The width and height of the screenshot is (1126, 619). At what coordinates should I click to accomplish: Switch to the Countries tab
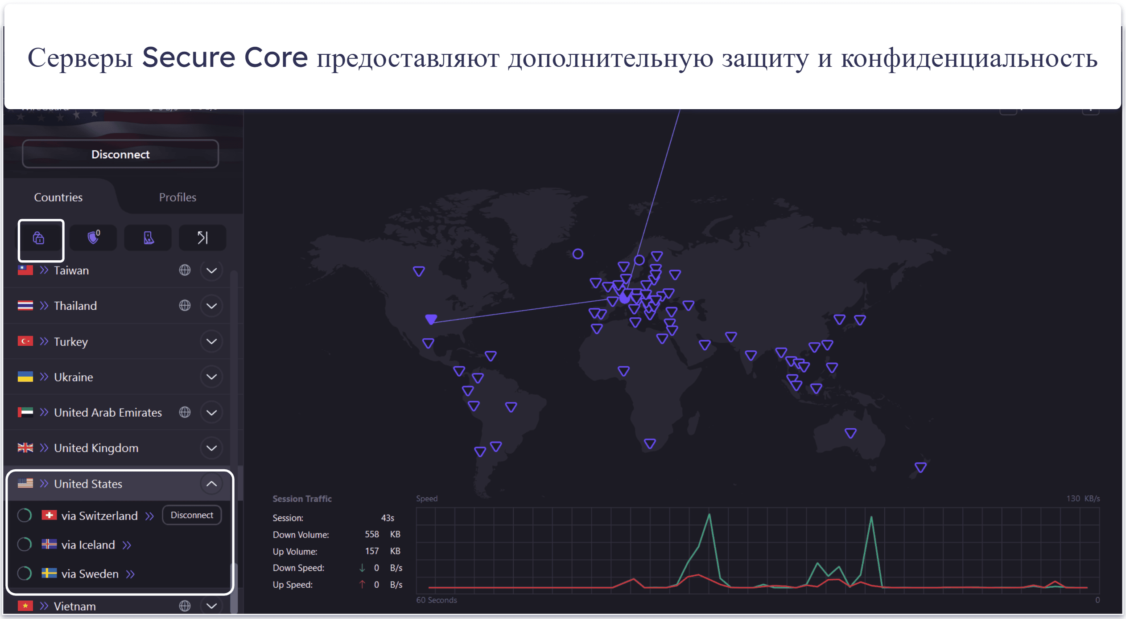[58, 197]
